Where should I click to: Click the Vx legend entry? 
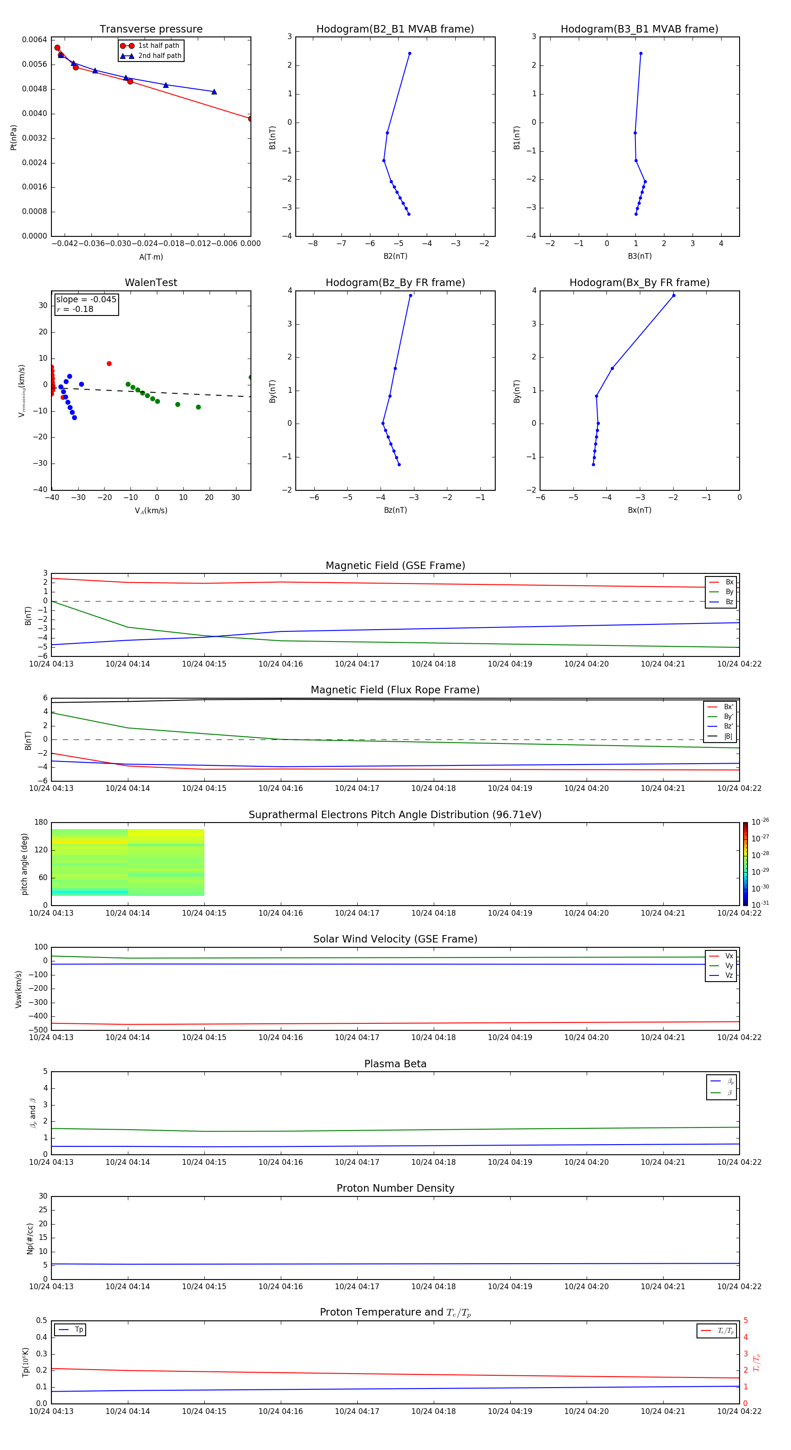(x=721, y=957)
